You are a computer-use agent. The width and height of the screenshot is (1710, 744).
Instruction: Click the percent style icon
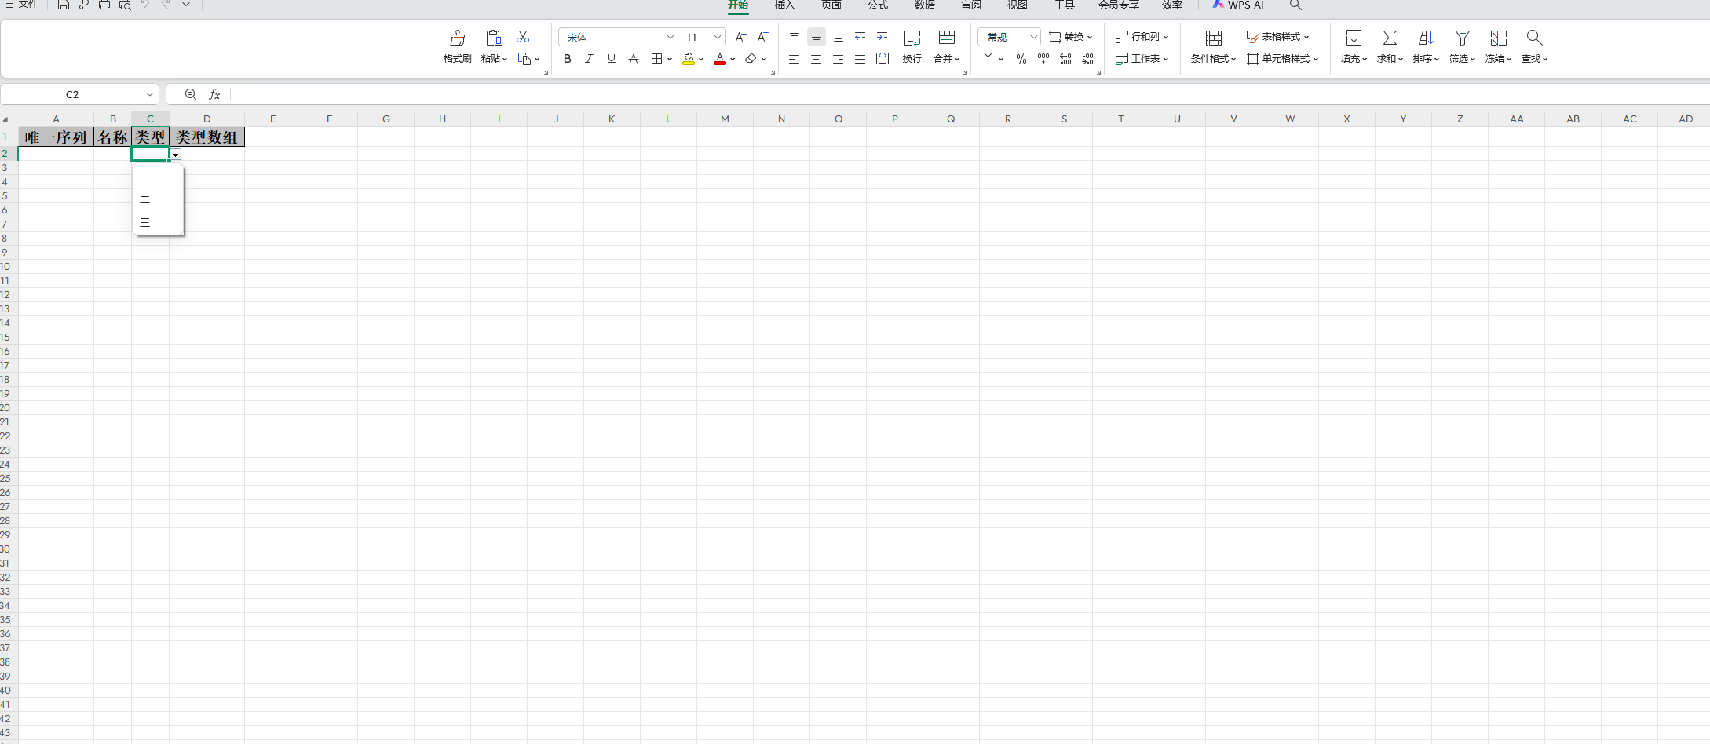click(1021, 59)
